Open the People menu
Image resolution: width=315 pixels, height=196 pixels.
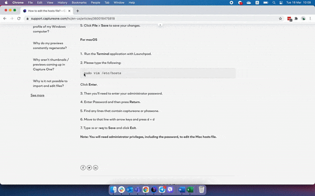click(96, 3)
